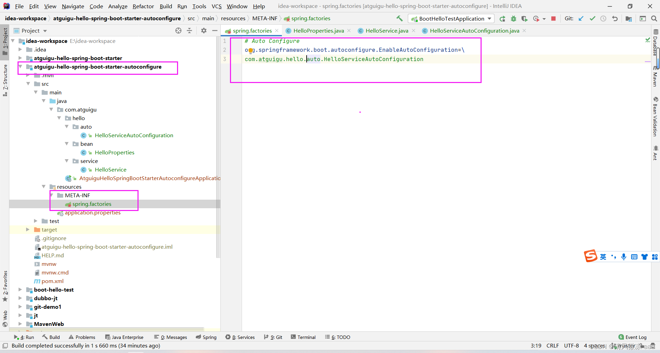Select HelloServiceAutoConfiguration in project tree
The height and width of the screenshot is (353, 660).
coord(134,135)
